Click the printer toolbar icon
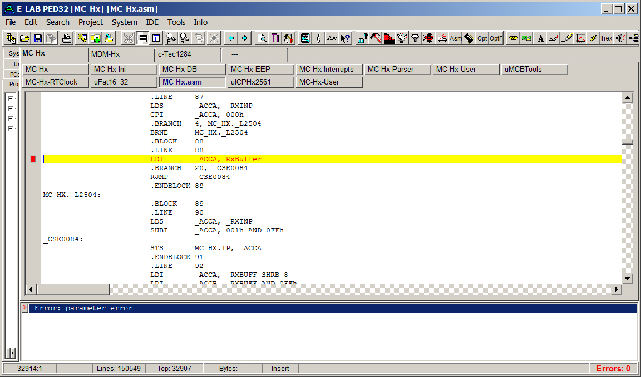The width and height of the screenshot is (641, 377). coord(66,38)
